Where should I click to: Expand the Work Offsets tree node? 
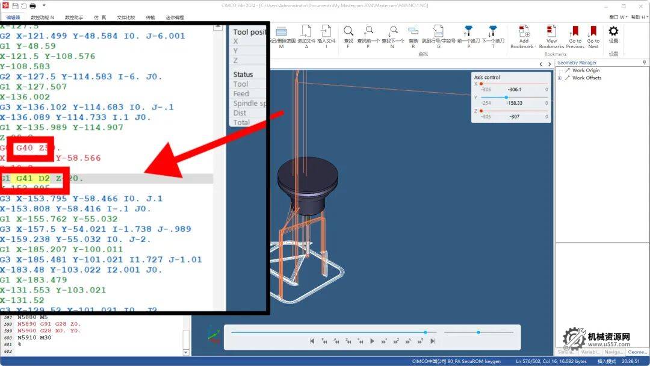coord(560,78)
